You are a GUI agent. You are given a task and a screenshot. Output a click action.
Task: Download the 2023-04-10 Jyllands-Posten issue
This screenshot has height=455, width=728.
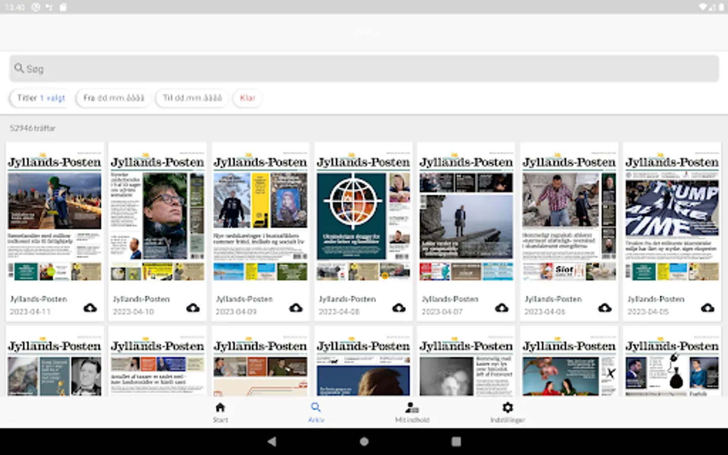pos(193,307)
